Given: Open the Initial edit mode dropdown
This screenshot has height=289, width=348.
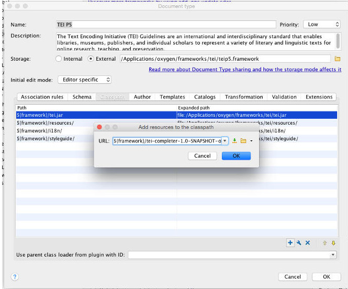Looking at the screenshot, I should tap(84, 80).
